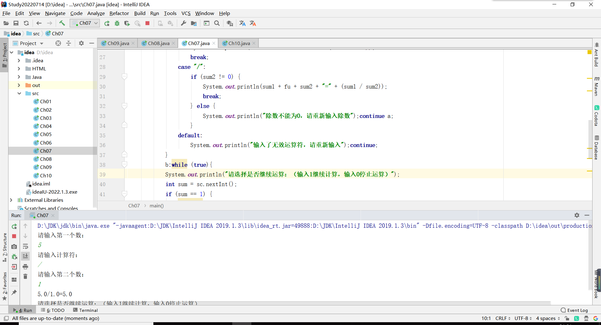Rerun Ch07 in the Run panel
Image resolution: width=601 pixels, height=325 pixels.
click(14, 226)
